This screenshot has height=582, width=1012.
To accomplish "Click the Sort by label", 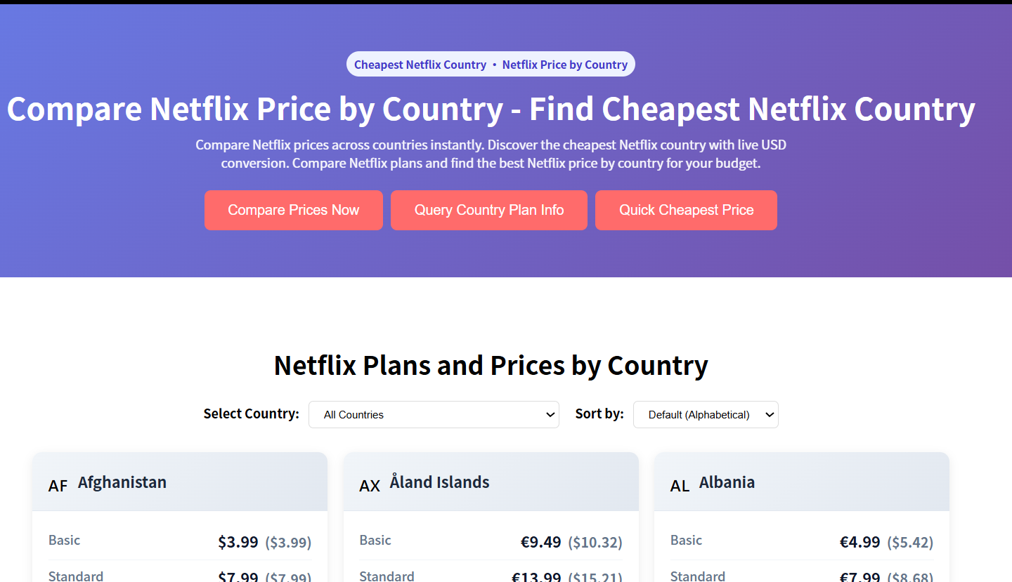I will click(x=599, y=414).
